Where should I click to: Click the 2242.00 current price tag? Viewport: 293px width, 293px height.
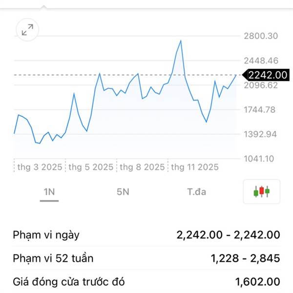point(268,75)
